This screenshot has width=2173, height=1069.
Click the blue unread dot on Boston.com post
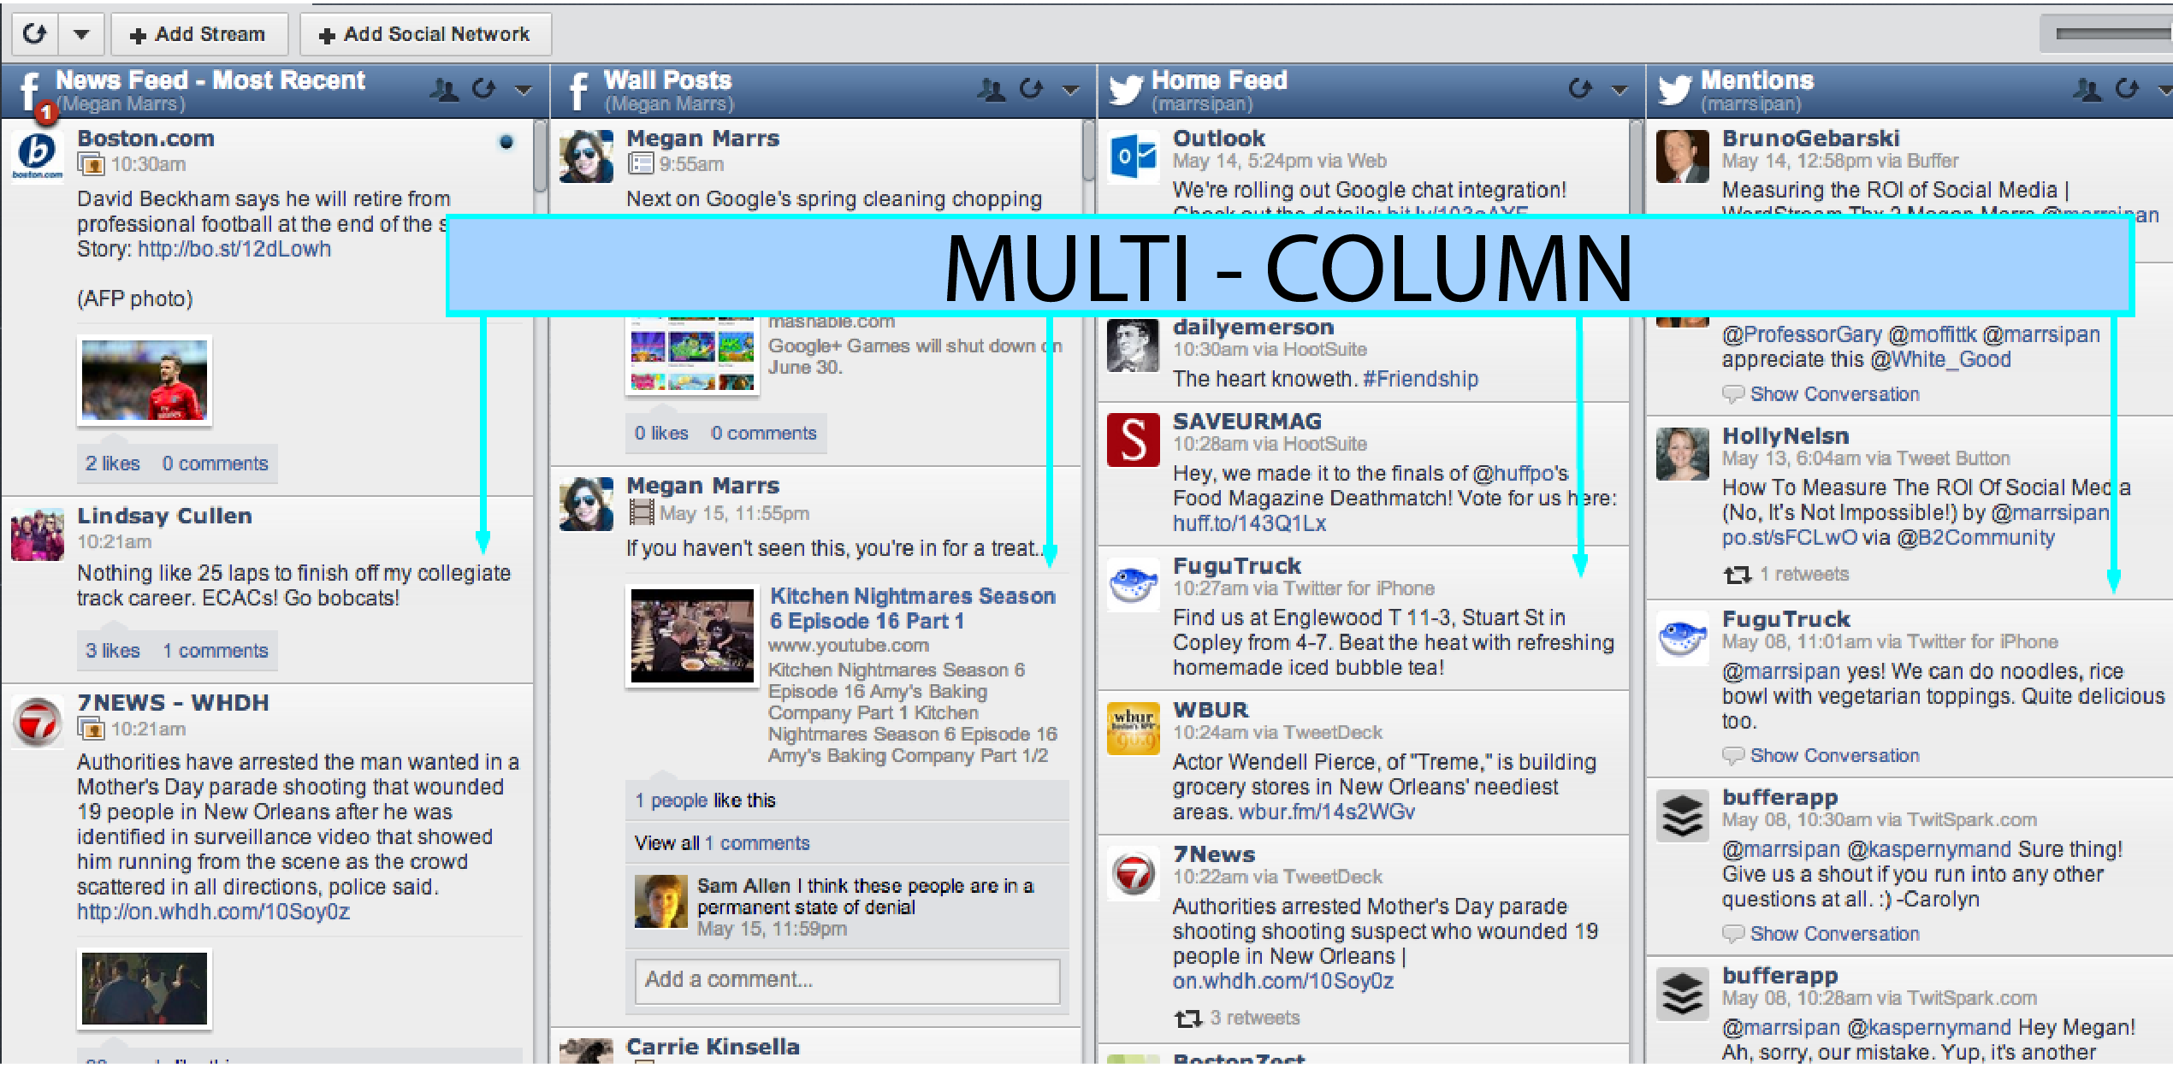point(506,142)
